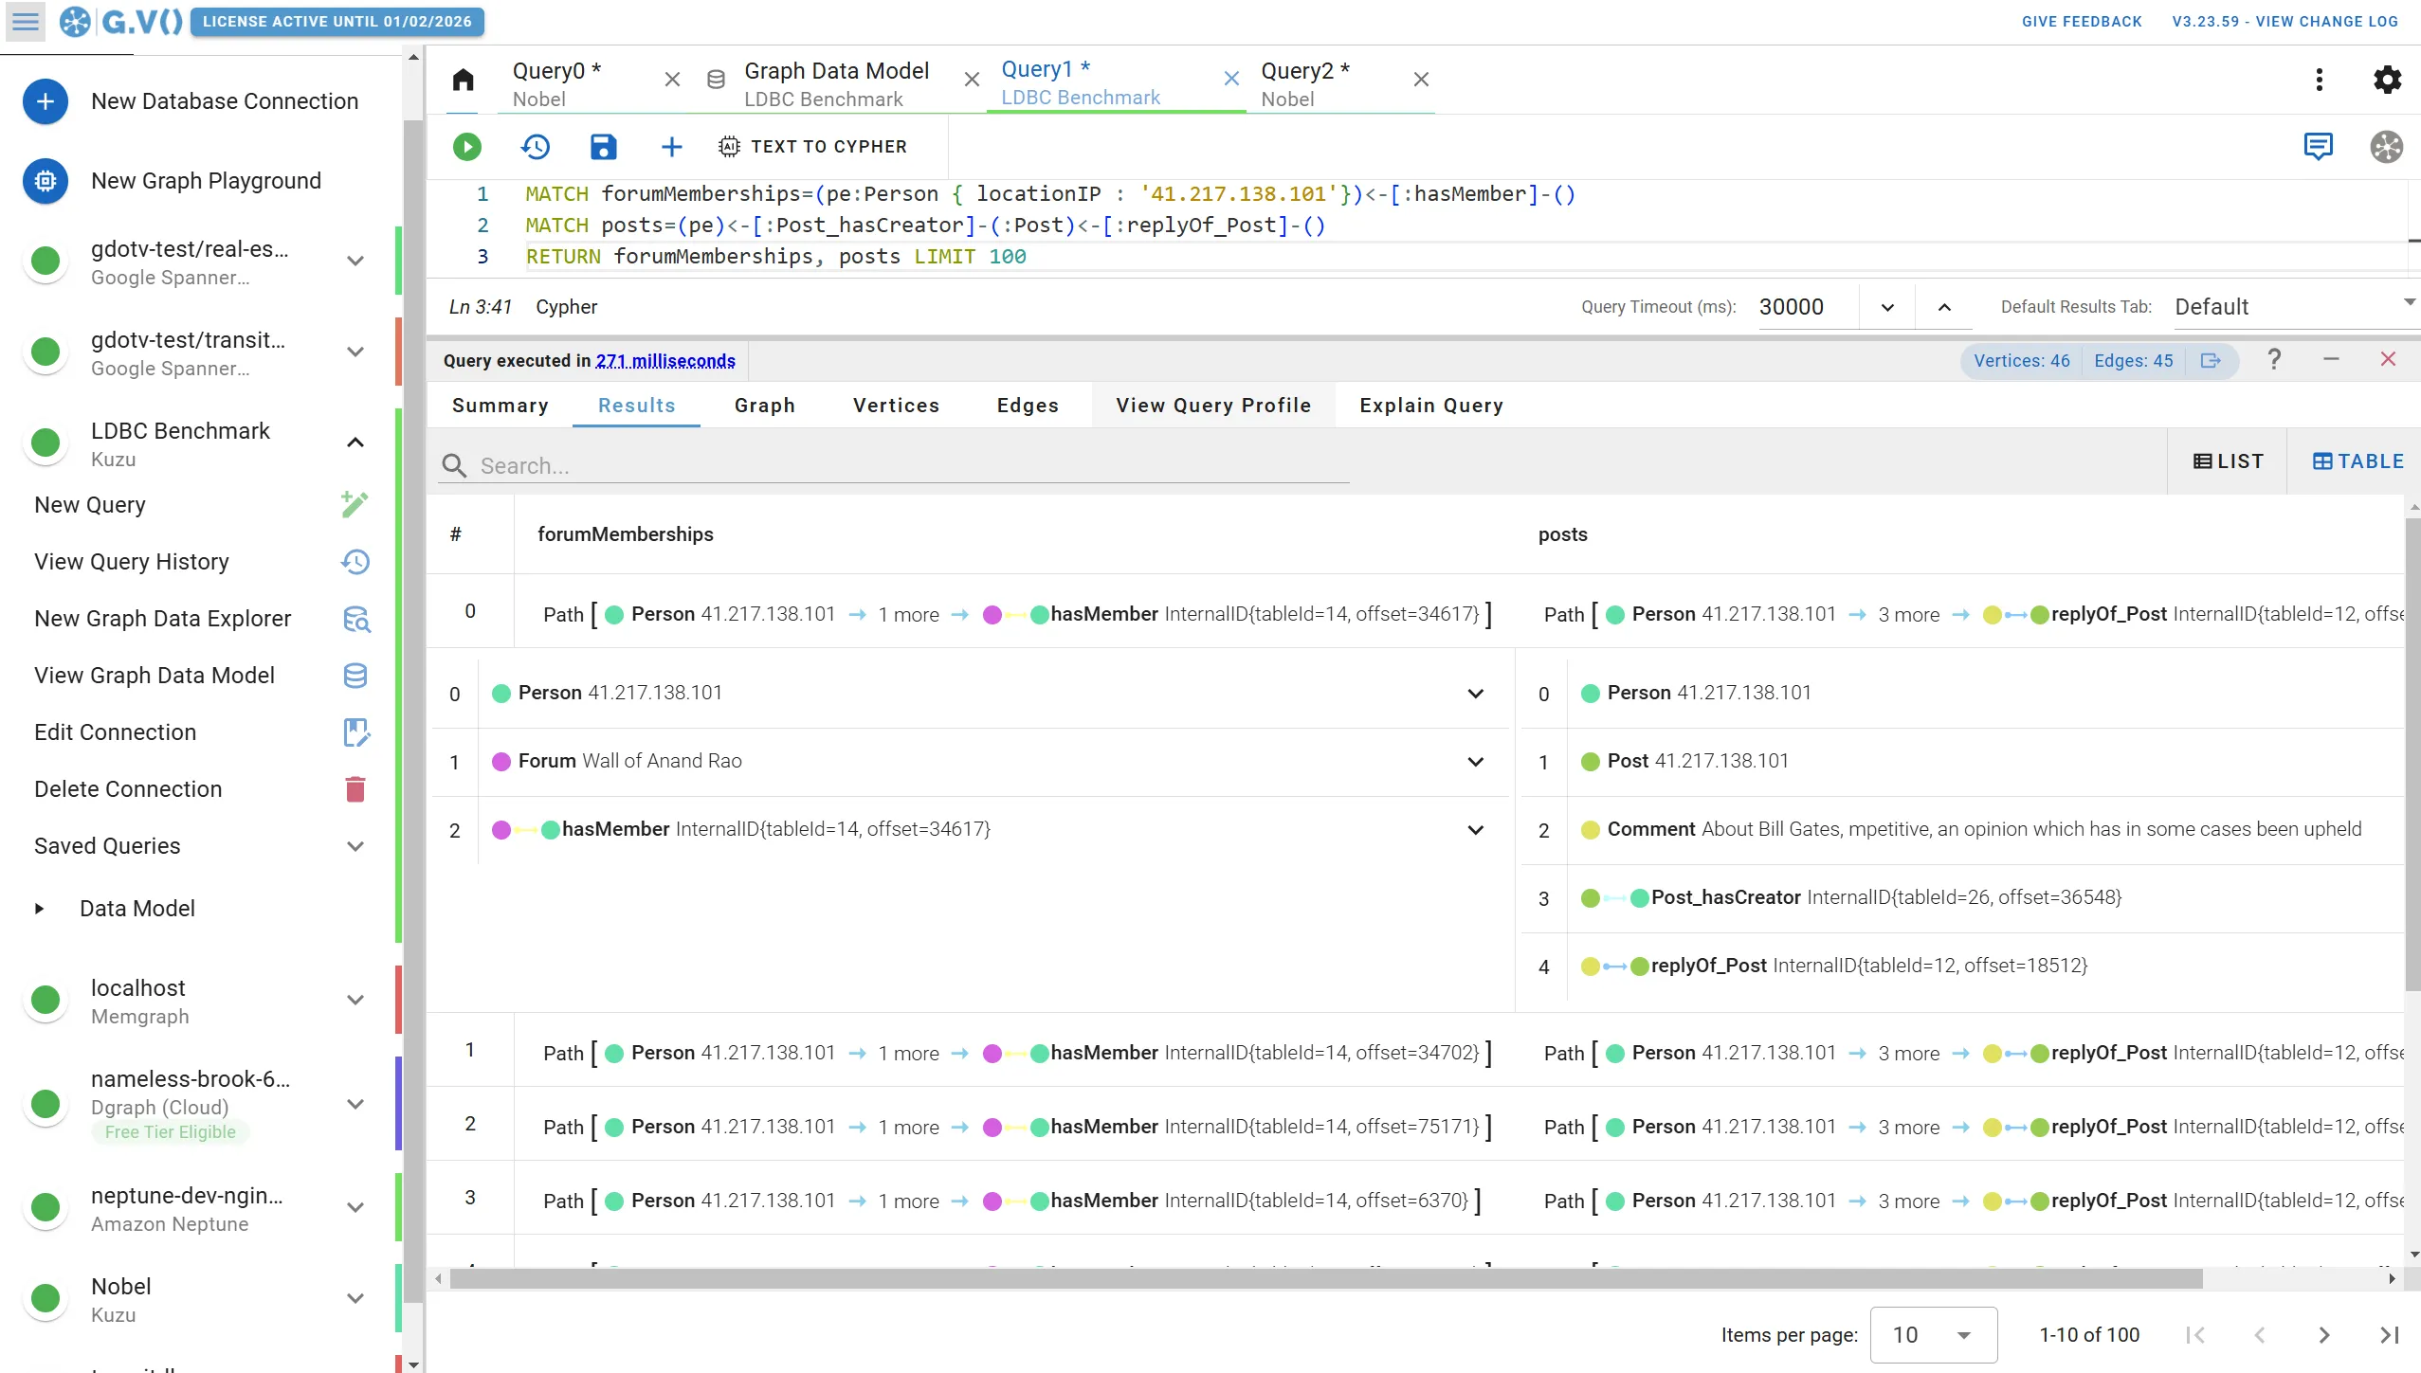Export results using the icon beside Edges: 45
The height and width of the screenshot is (1373, 2421).
click(2211, 360)
